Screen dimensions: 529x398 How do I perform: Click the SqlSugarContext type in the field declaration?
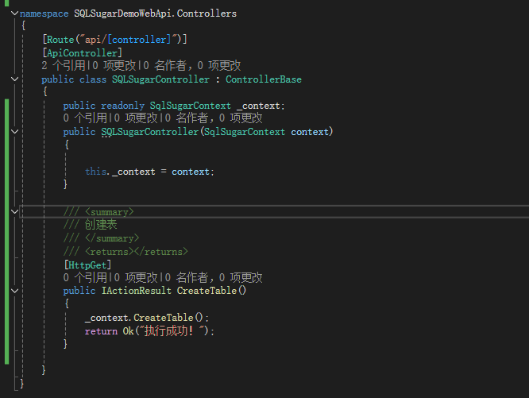(x=191, y=106)
